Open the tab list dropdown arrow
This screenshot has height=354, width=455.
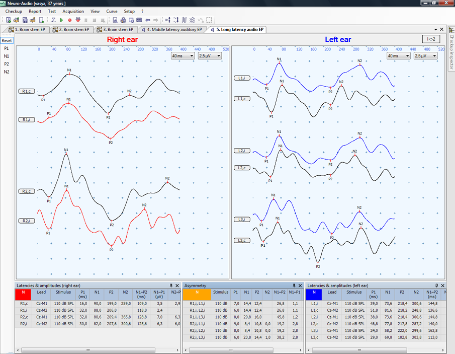tap(435, 29)
